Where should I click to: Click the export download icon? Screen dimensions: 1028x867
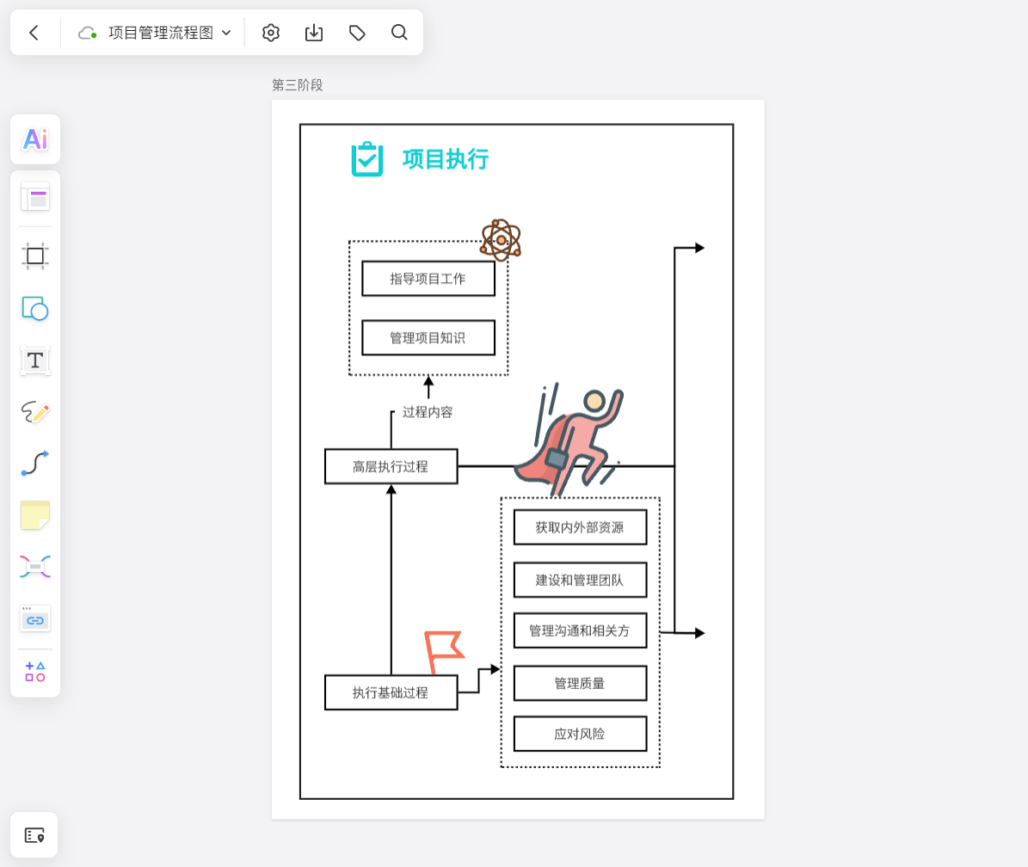[314, 33]
